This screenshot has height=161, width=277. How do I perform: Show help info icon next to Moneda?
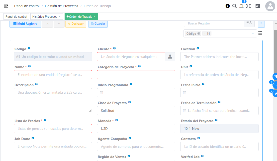point(116,120)
